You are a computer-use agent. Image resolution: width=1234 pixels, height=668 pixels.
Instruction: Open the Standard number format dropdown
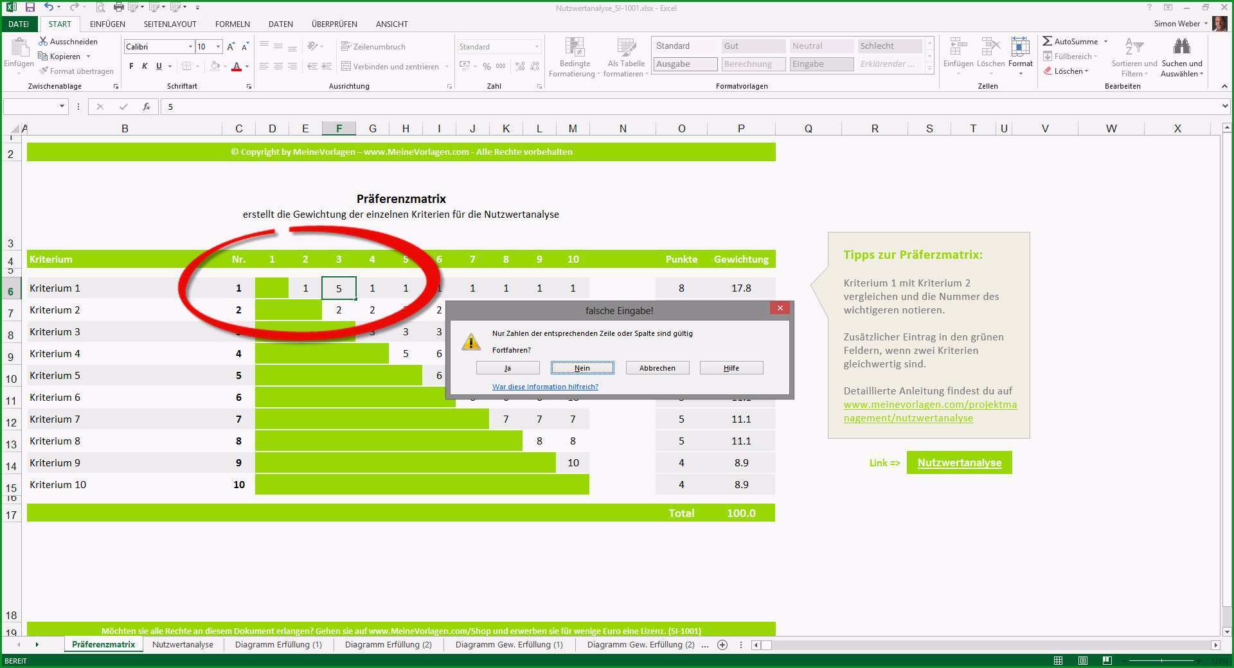pos(537,47)
